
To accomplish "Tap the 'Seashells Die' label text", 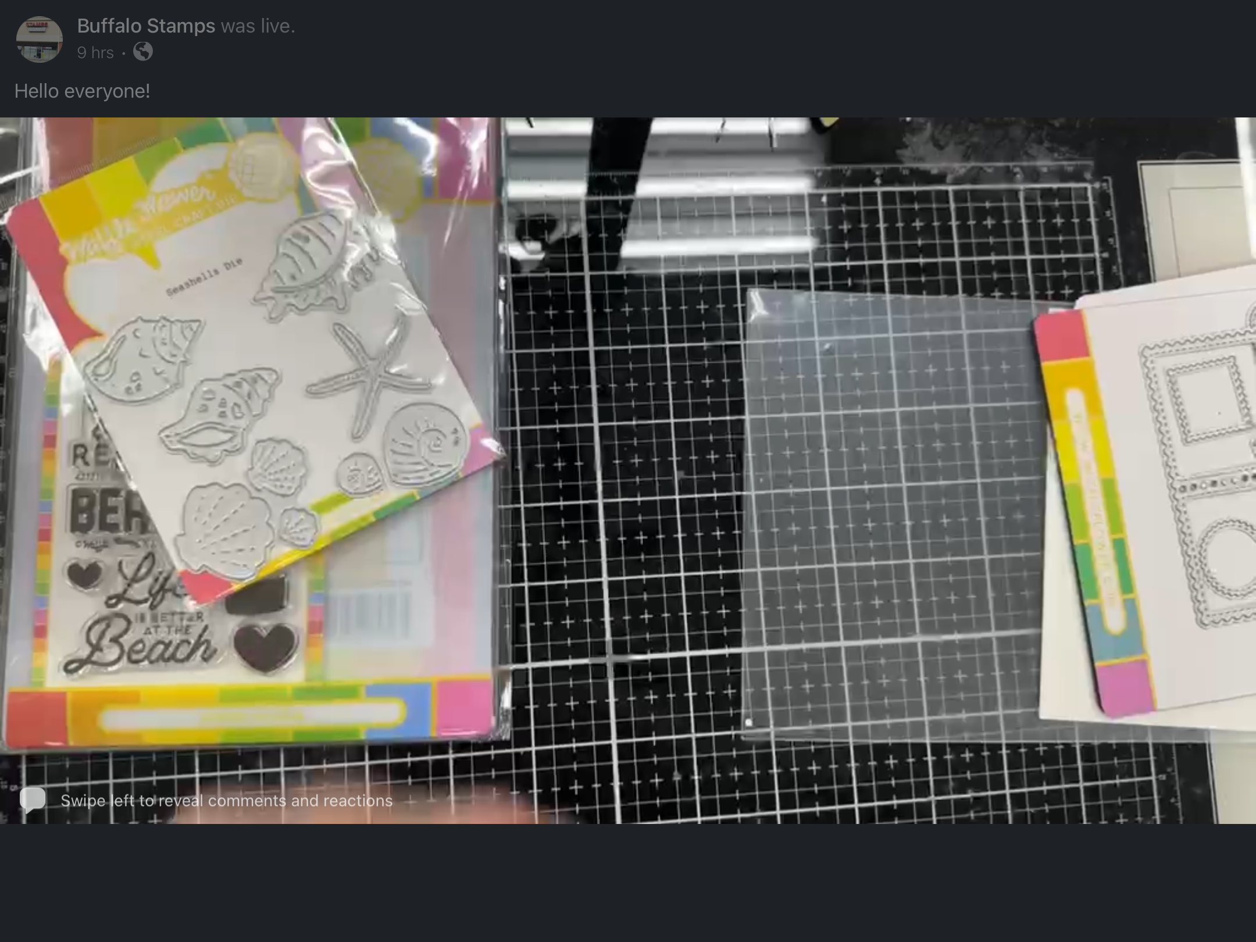I will 204,277.
